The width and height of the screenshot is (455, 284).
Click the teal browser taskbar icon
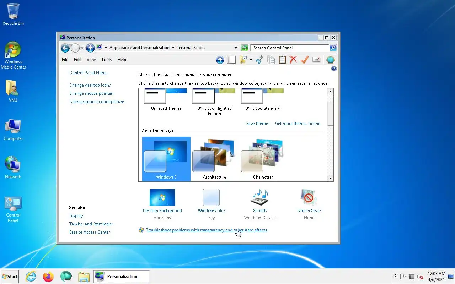(x=66, y=276)
